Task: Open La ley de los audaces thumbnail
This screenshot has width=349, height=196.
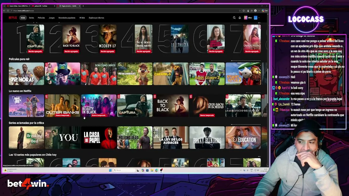Action: tap(171, 137)
